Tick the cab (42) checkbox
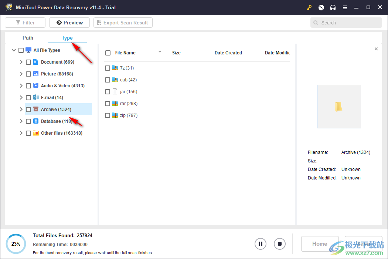This screenshot has width=388, height=259. 108,80
